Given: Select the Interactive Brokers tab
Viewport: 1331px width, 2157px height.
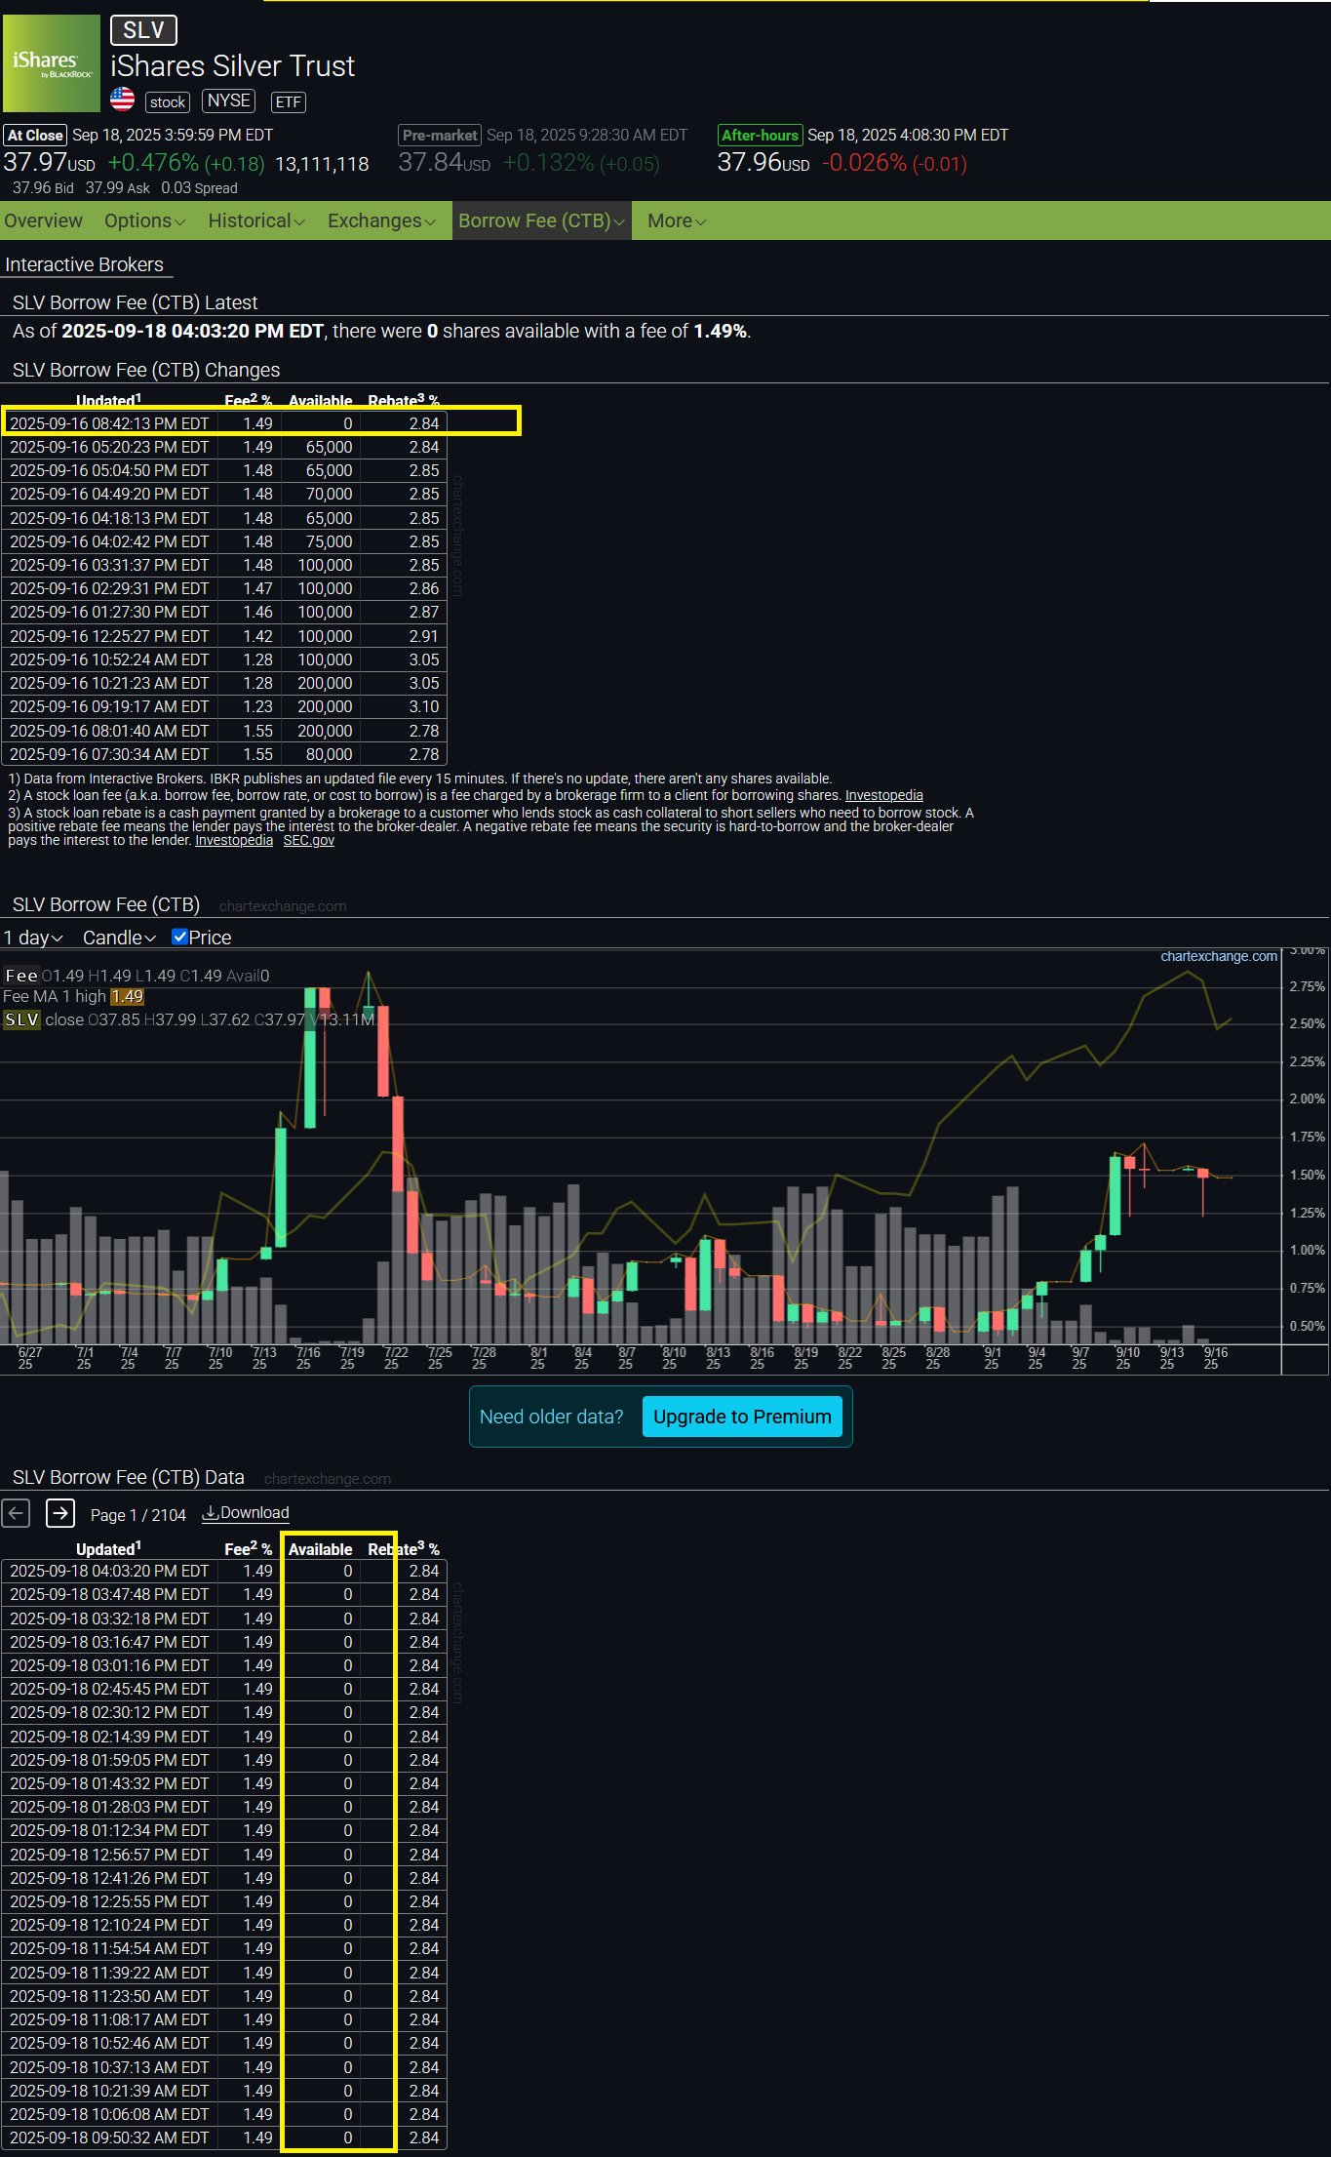Looking at the screenshot, I should (x=85, y=264).
